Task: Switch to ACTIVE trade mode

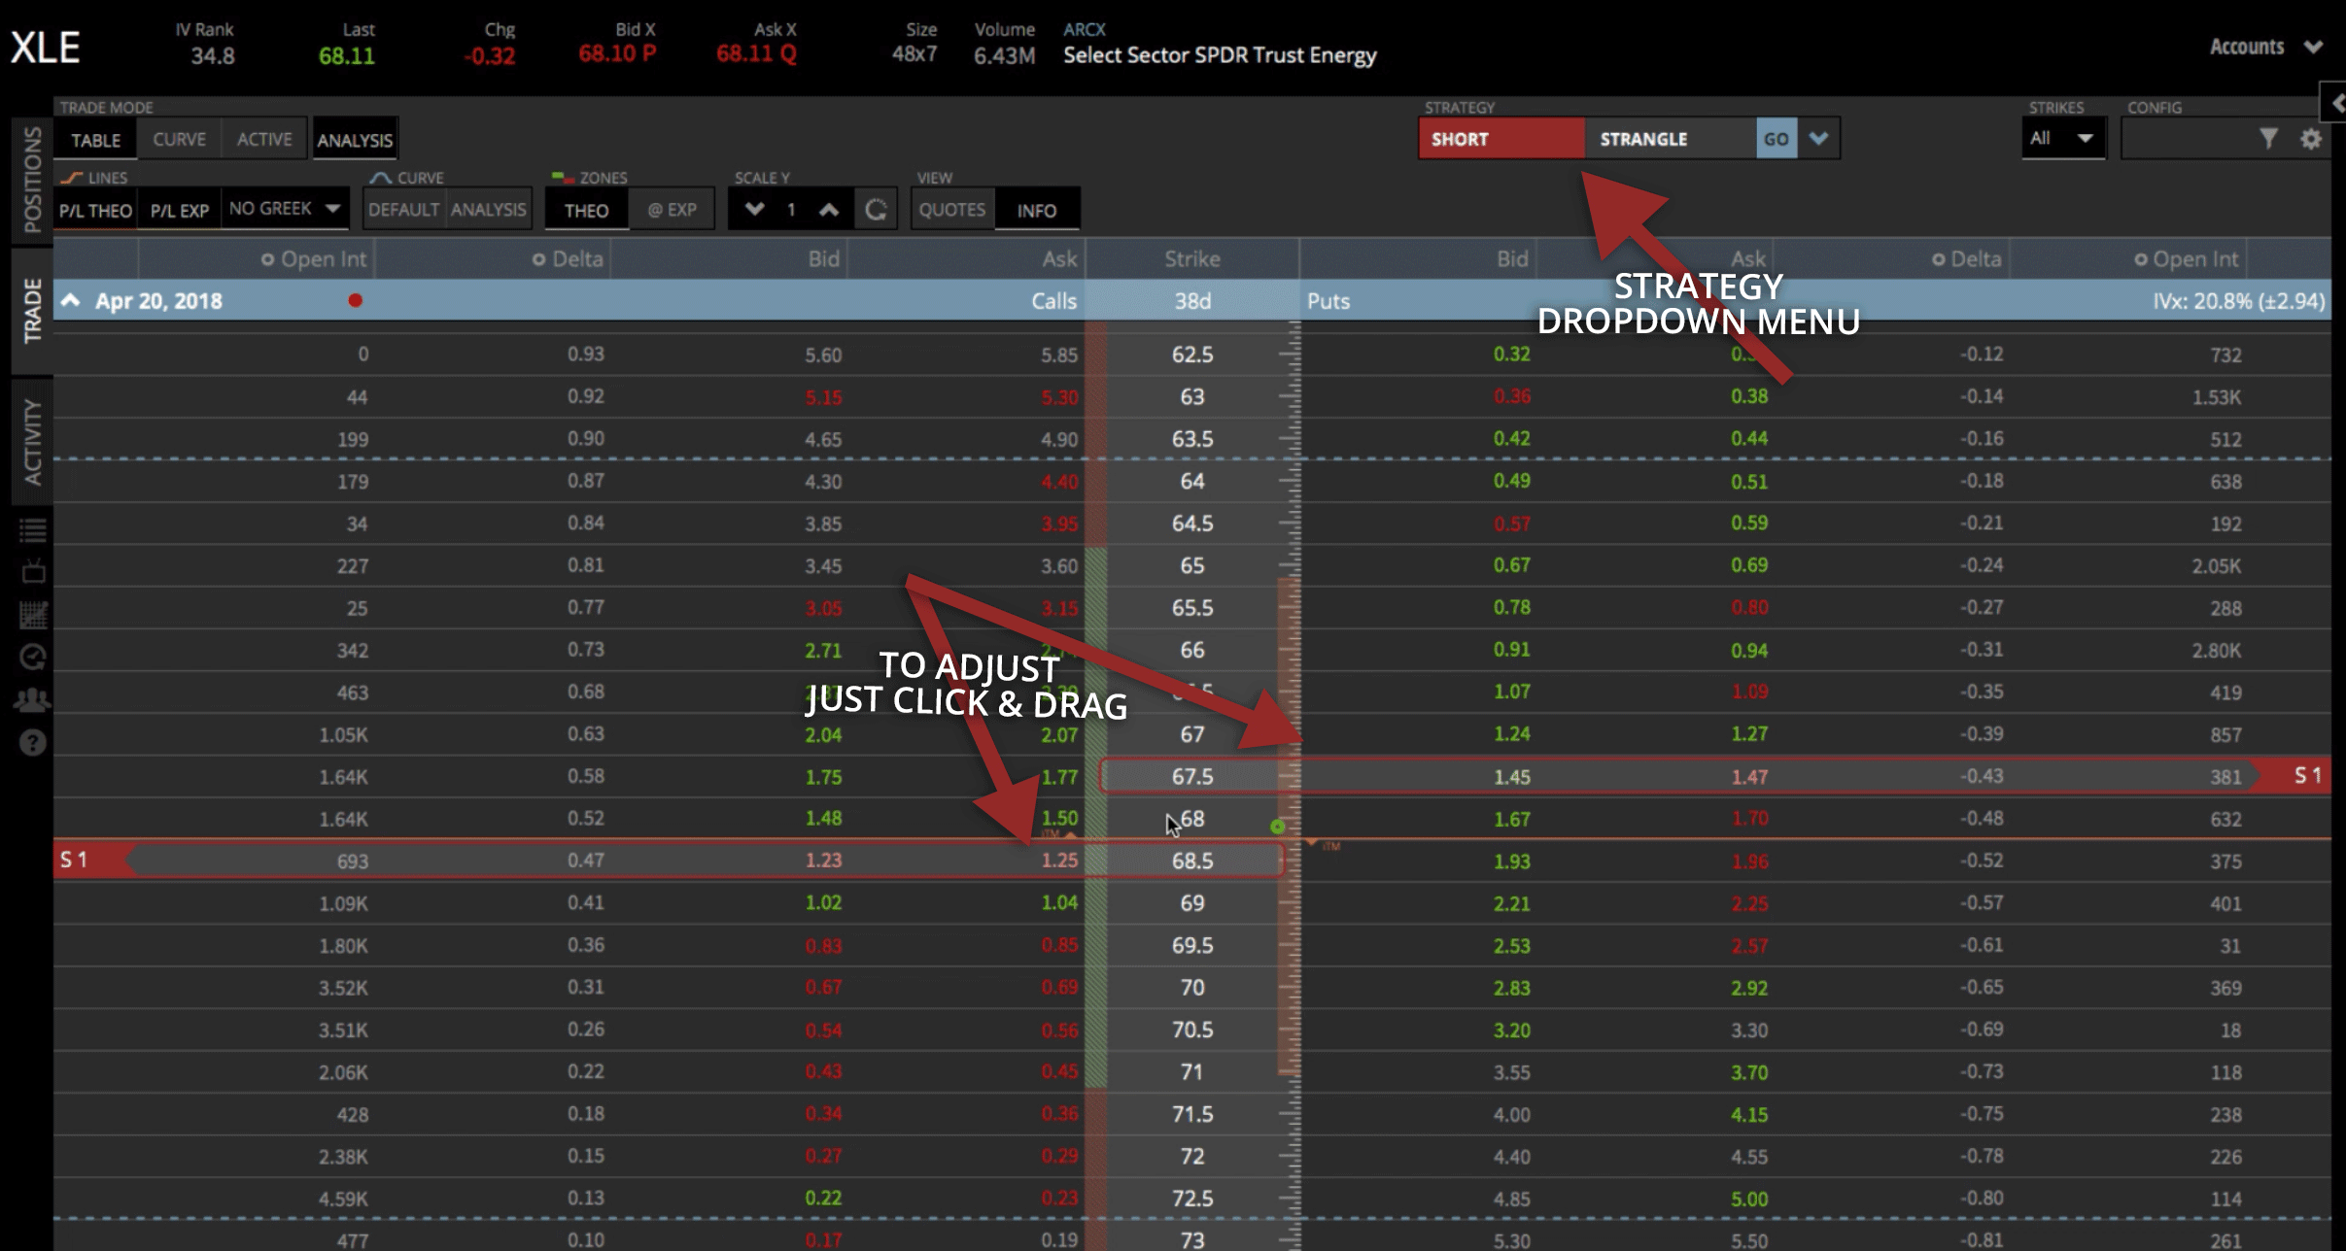Action: tap(264, 140)
